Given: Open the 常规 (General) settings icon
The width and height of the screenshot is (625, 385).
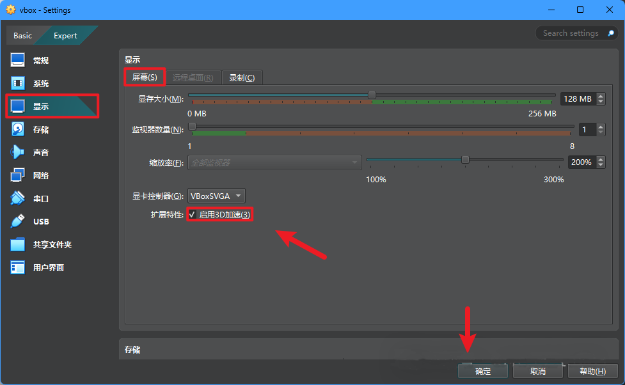Looking at the screenshot, I should point(17,60).
